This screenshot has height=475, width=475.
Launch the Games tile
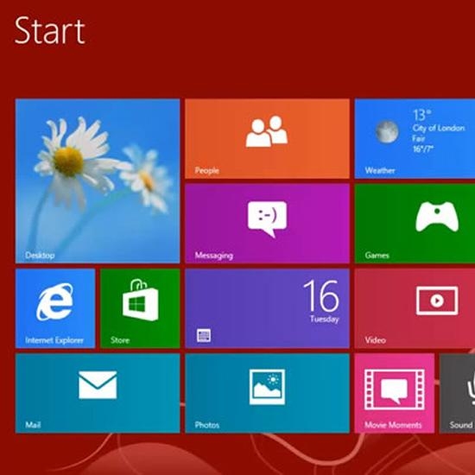[415, 224]
